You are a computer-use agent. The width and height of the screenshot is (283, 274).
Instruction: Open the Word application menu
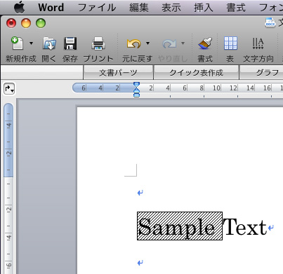51,8
